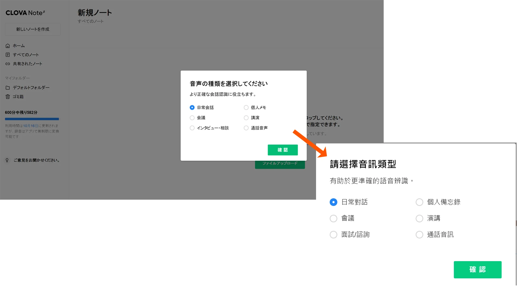Screen dimensions: 524x295
Task: Select 日常会話 radio in Japanese dialog
Action: coord(192,107)
